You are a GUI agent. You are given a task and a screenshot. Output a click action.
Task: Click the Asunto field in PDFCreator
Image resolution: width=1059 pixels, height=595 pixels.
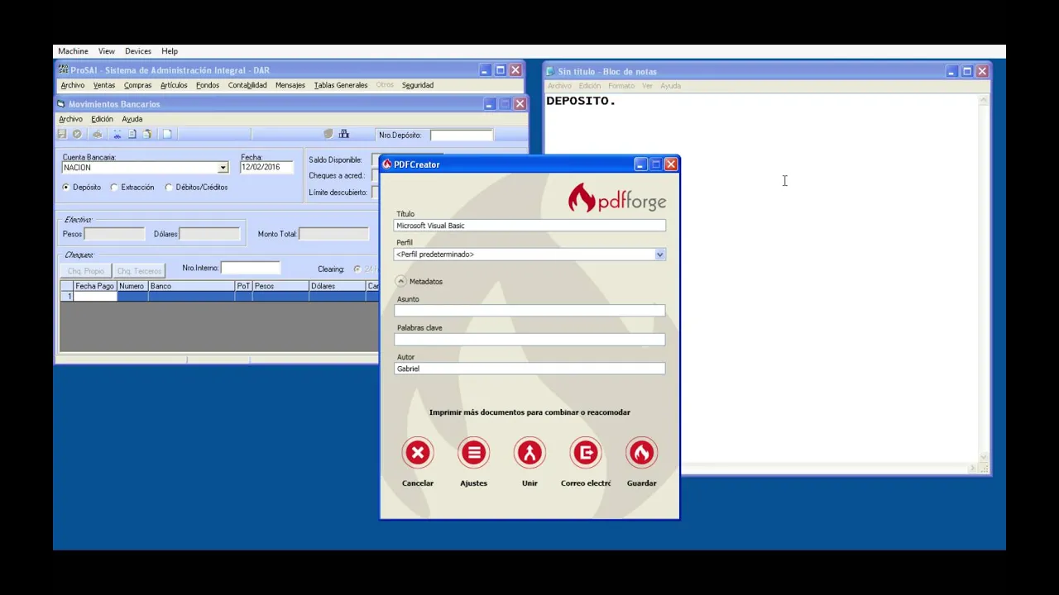pos(529,311)
